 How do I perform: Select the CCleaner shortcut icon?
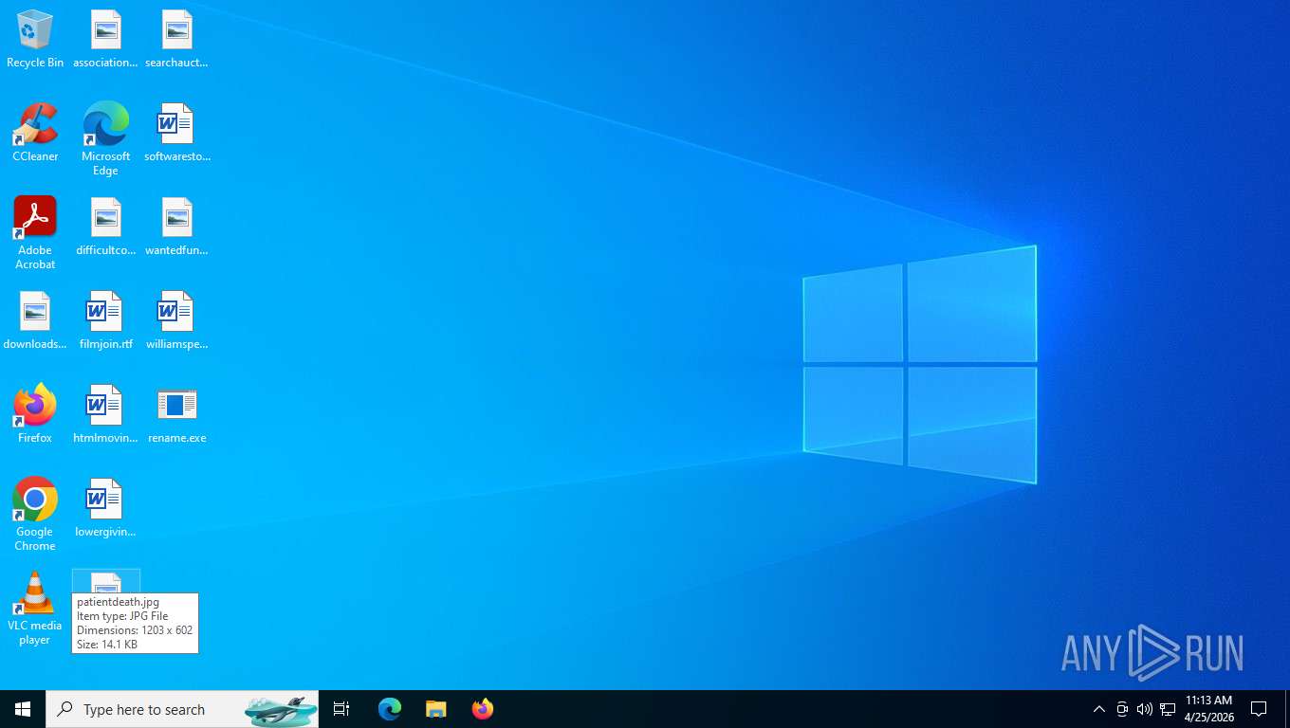tap(35, 133)
